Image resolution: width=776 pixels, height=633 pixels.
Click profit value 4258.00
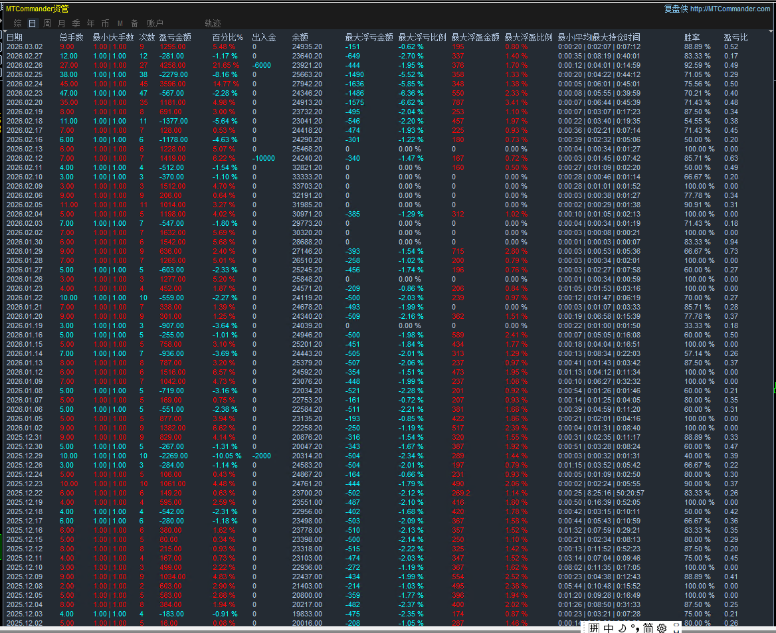click(172, 65)
